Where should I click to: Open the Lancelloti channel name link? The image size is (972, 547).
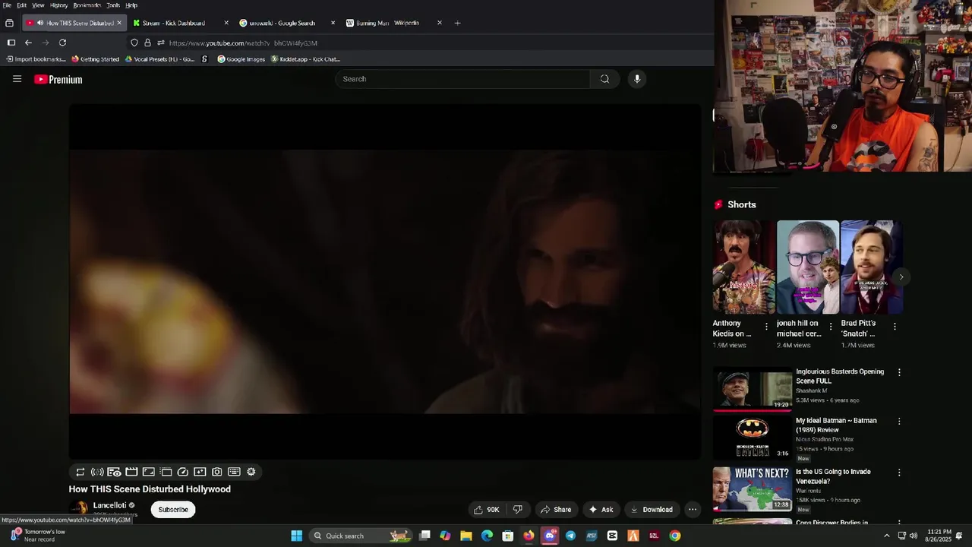(x=109, y=505)
